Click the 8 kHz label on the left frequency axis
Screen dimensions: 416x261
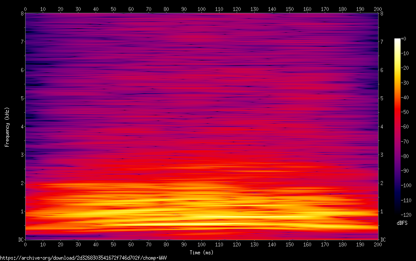coord(21,13)
